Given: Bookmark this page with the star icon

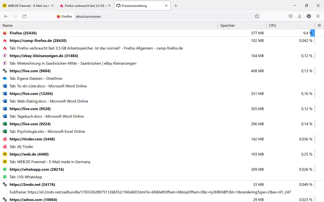Looking at the screenshot, I should pyautogui.click(x=257, y=16).
